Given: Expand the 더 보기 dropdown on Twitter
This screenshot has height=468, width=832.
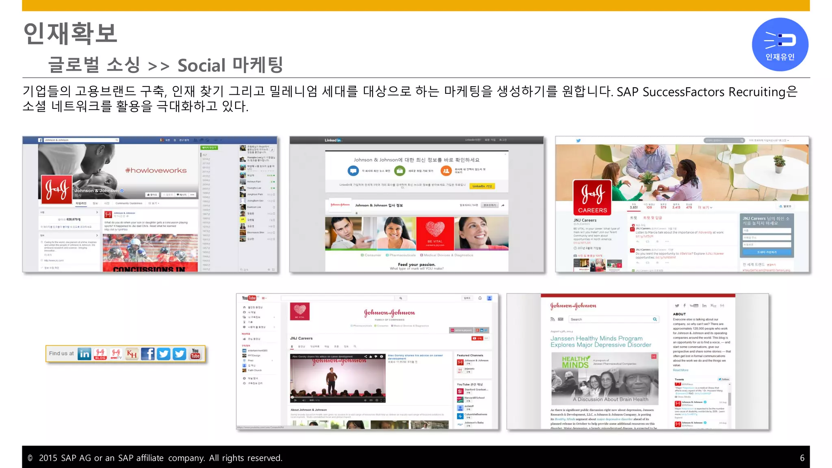Looking at the screenshot, I should [705, 207].
